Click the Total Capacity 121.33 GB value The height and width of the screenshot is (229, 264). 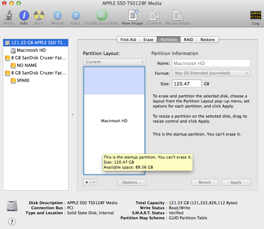pos(203,203)
